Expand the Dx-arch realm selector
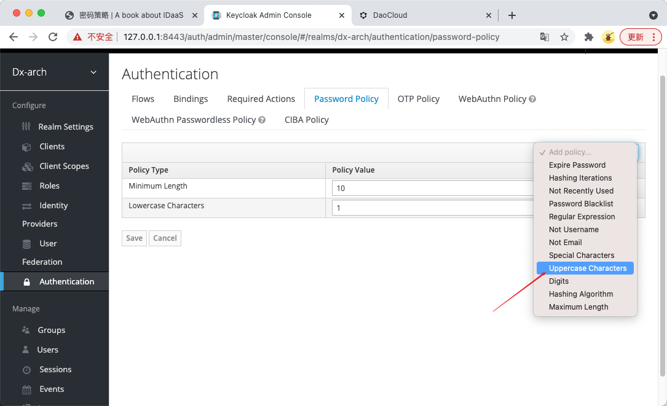667x406 pixels. click(x=55, y=72)
